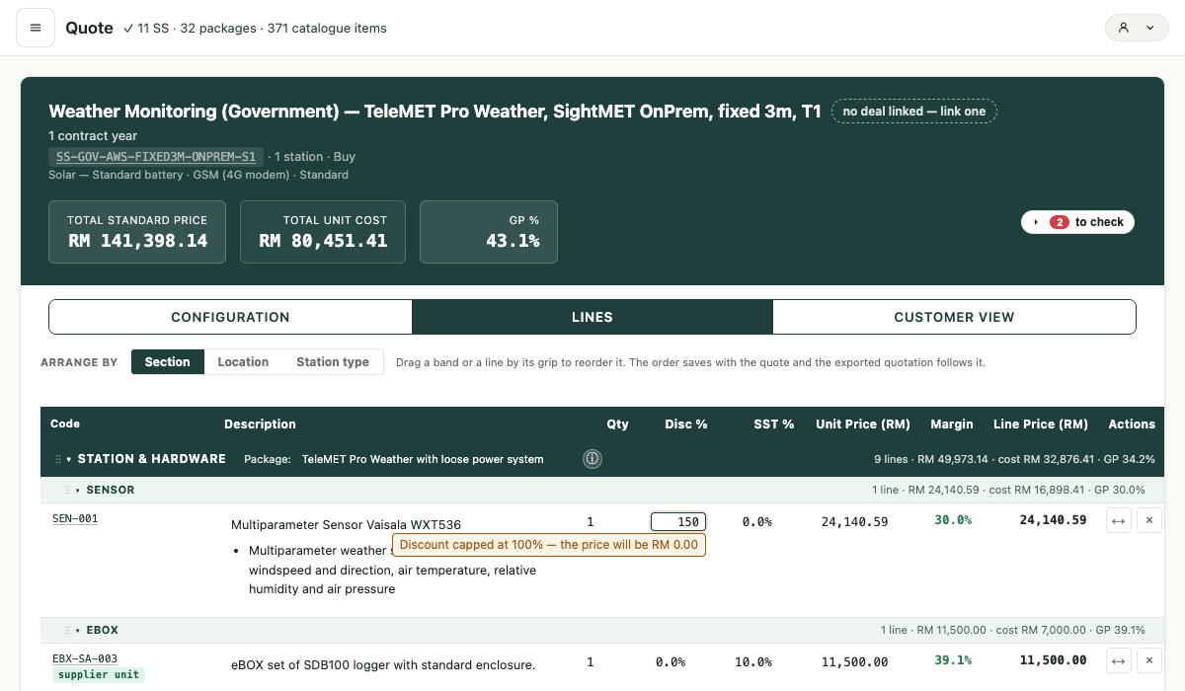Screen dimensions: 1185x691
Task: Open the hamburger navigation menu
Action: coord(36,28)
